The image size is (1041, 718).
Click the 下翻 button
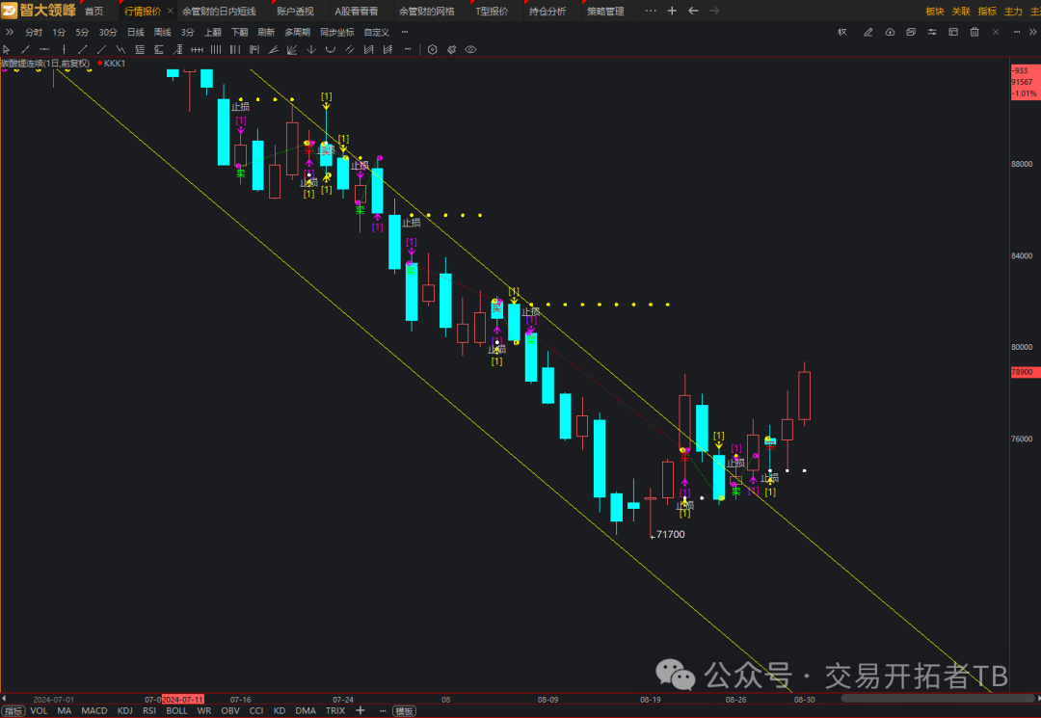240,32
